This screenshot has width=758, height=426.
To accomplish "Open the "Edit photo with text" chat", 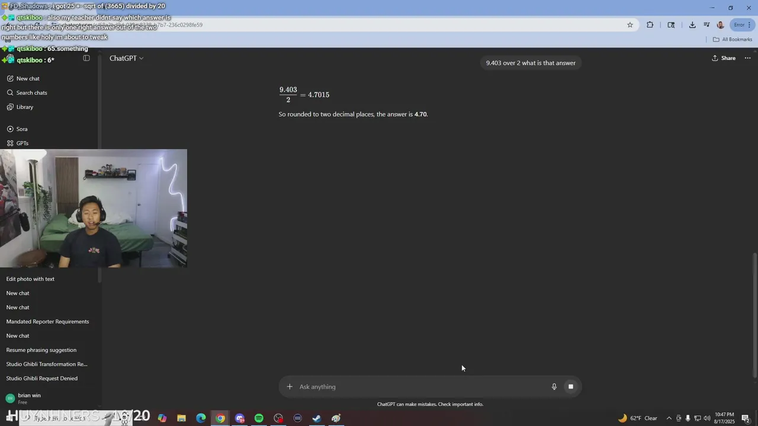I will [x=30, y=279].
